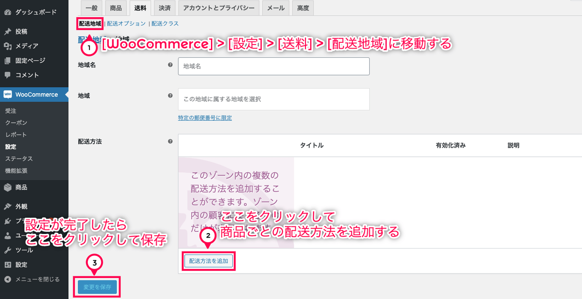Open the 一般 settings tab

pyautogui.click(x=91, y=8)
